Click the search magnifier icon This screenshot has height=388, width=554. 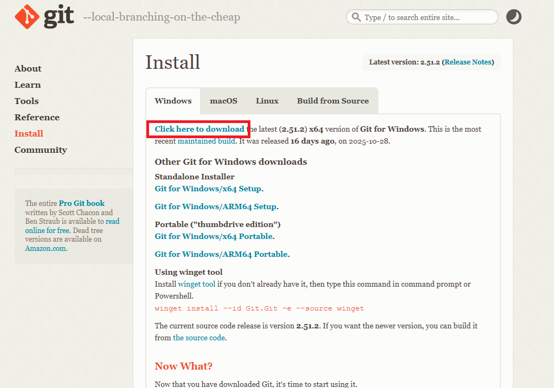click(x=356, y=17)
